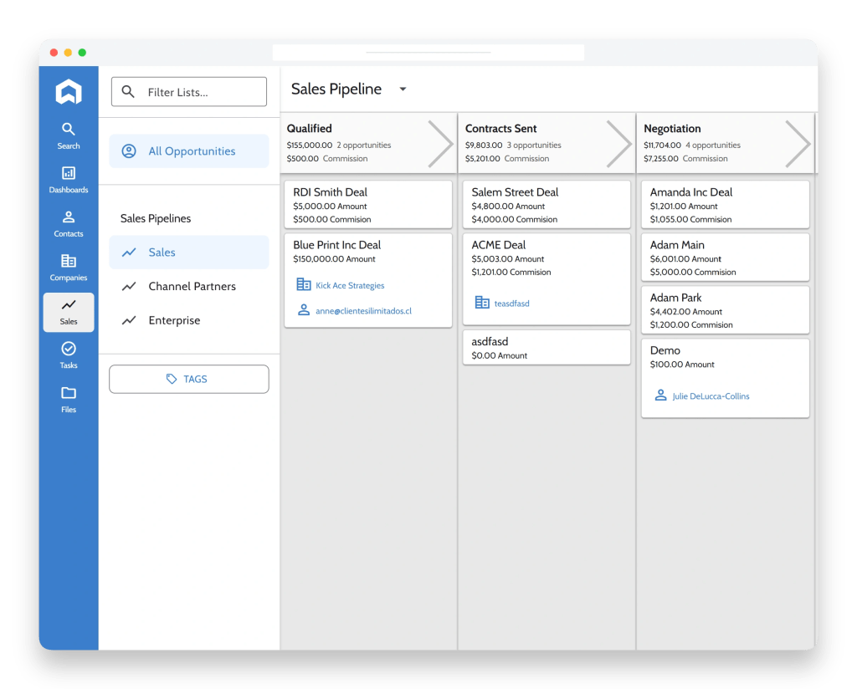This screenshot has width=857, height=689.
Task: Select the Files folder icon
Action: [68, 393]
